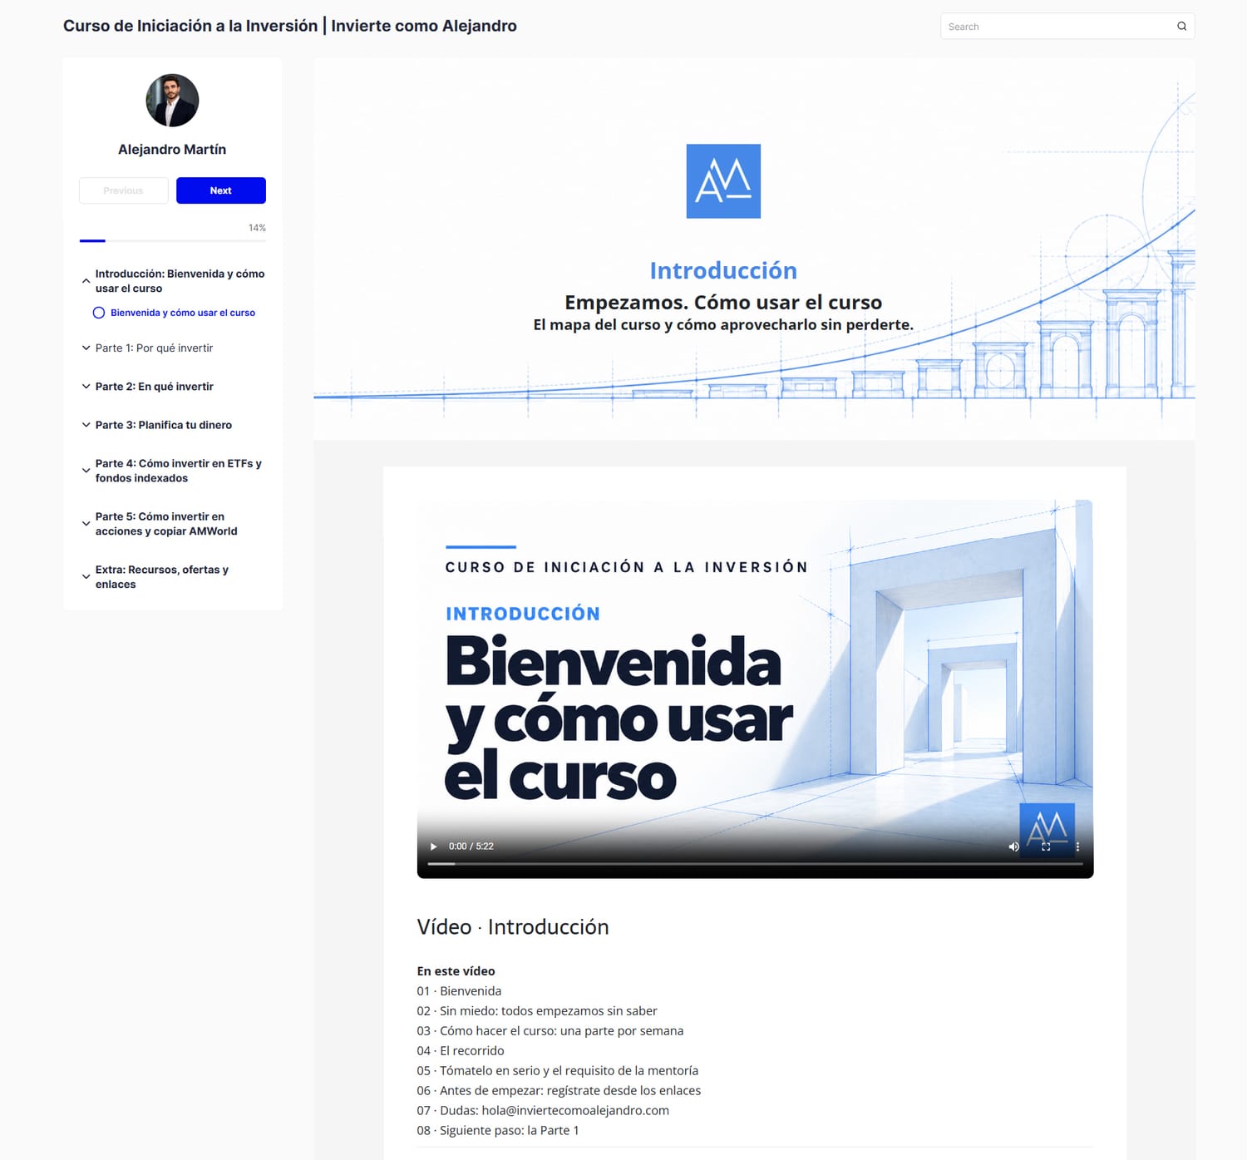Open Parte 1: Por qué invertir
The image size is (1247, 1160).
154,348
